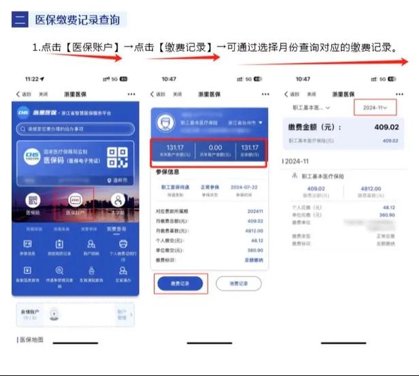Tap the 参保信息 grid icon

tap(27, 244)
